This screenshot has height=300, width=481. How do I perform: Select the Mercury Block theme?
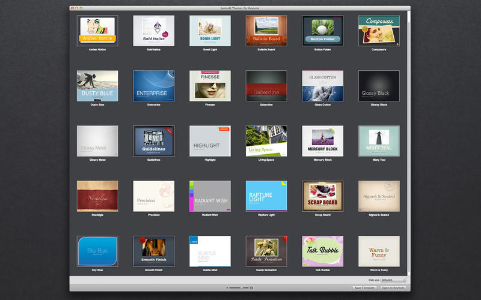[323, 141]
